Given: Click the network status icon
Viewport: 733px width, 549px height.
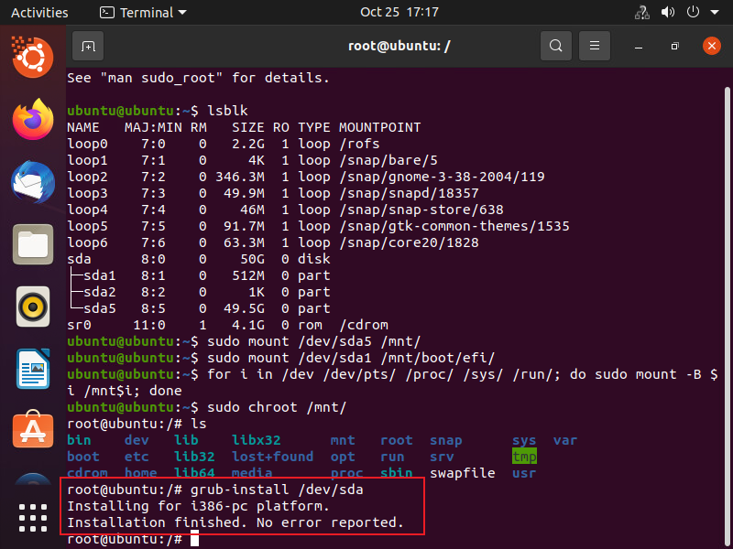Looking at the screenshot, I should (641, 13).
